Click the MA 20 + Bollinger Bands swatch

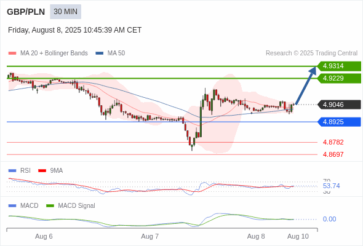coord(12,54)
